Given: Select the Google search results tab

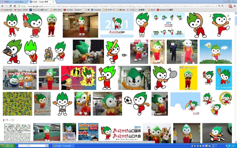Looking at the screenshot, I should [41, 2].
